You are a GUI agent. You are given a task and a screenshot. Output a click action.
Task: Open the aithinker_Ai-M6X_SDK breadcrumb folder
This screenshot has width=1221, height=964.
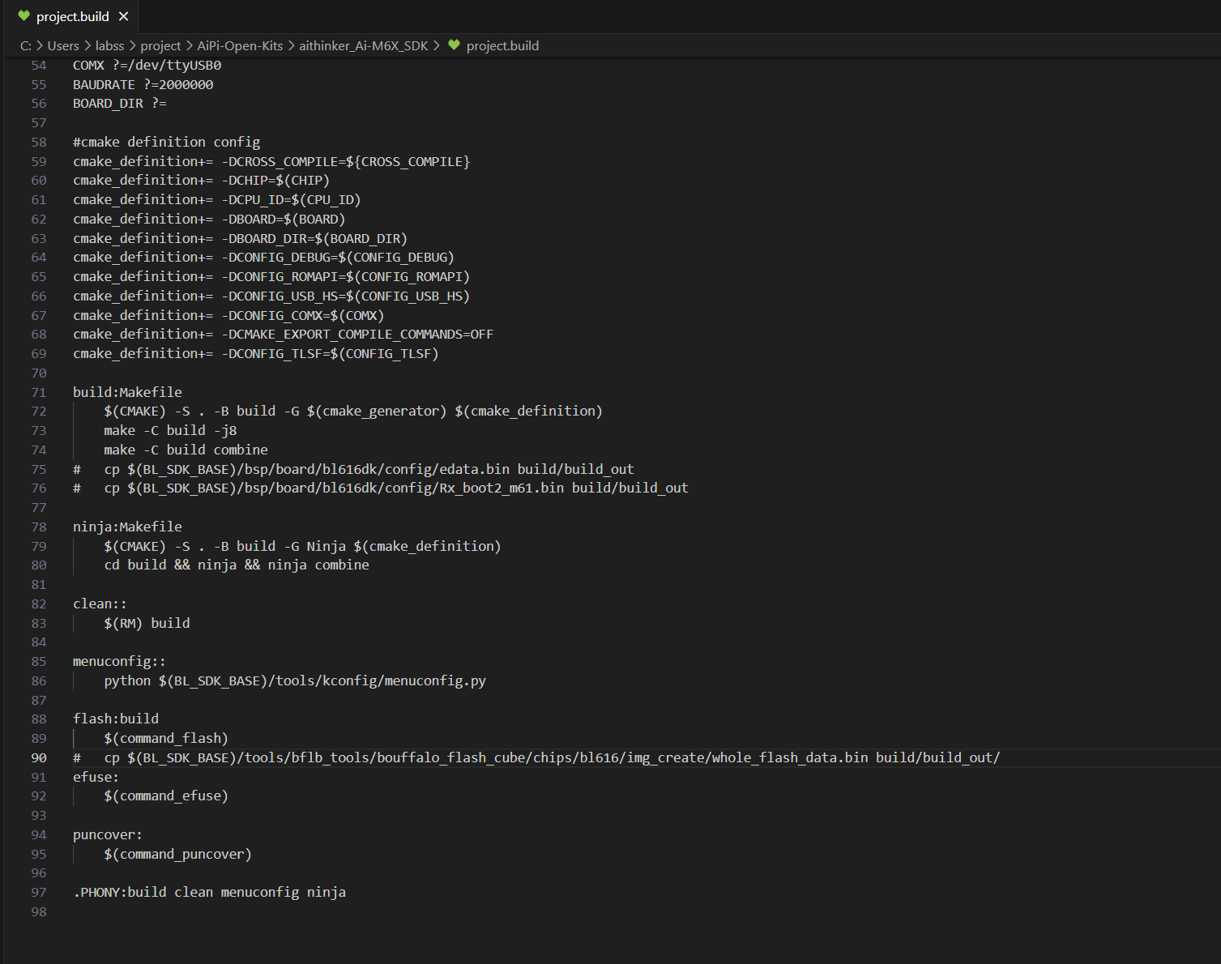click(363, 46)
